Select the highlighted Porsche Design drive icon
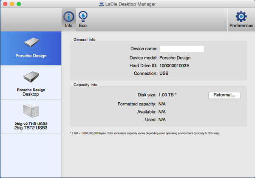 (x=31, y=43)
